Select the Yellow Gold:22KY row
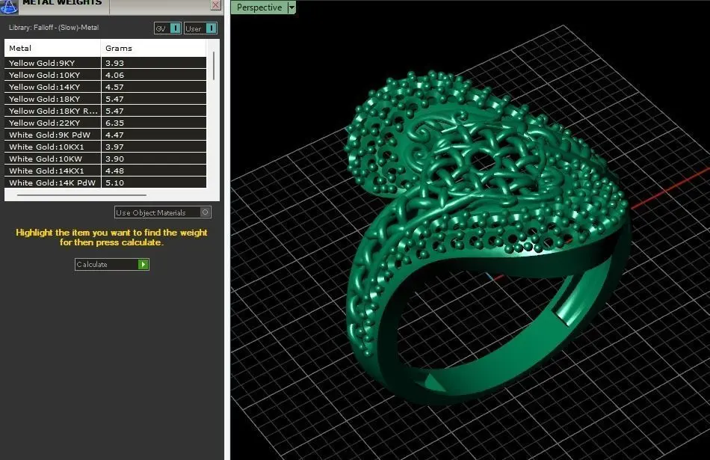 coord(105,123)
